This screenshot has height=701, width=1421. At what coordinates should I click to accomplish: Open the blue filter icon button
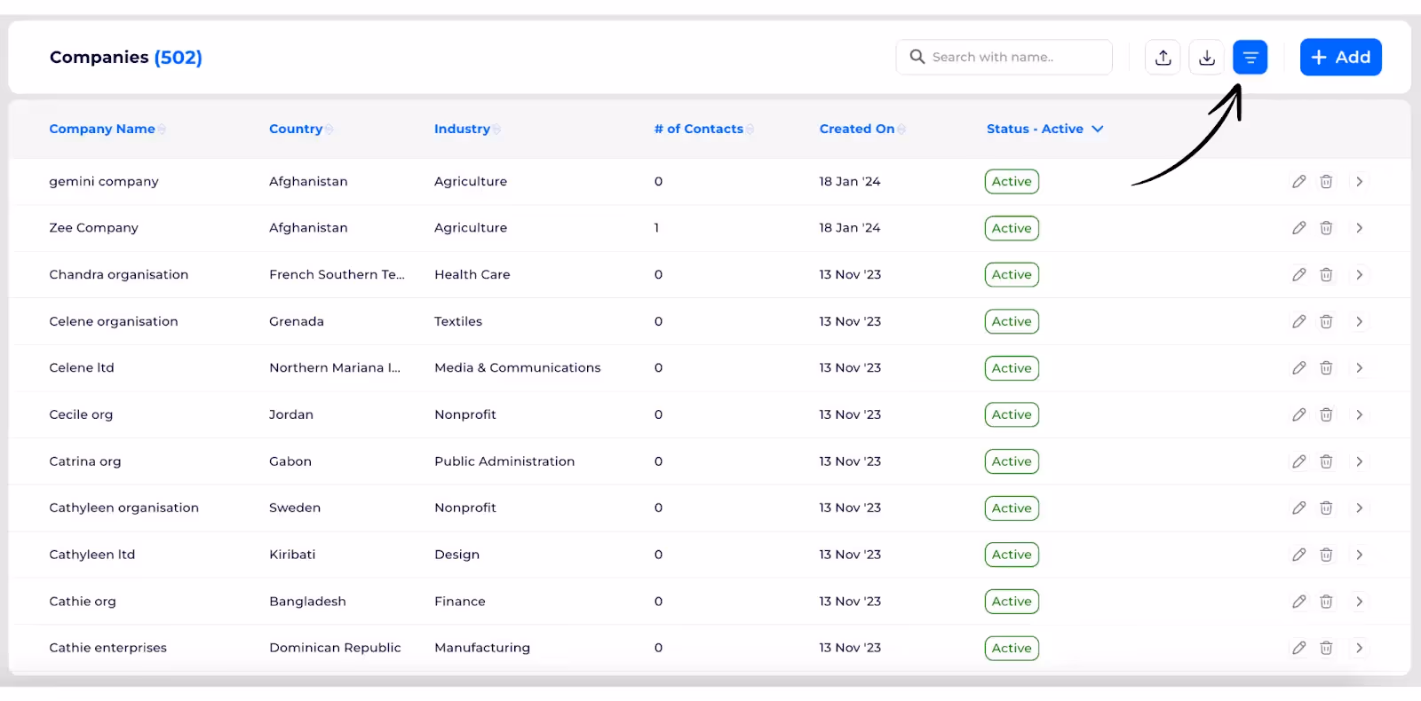click(x=1250, y=58)
